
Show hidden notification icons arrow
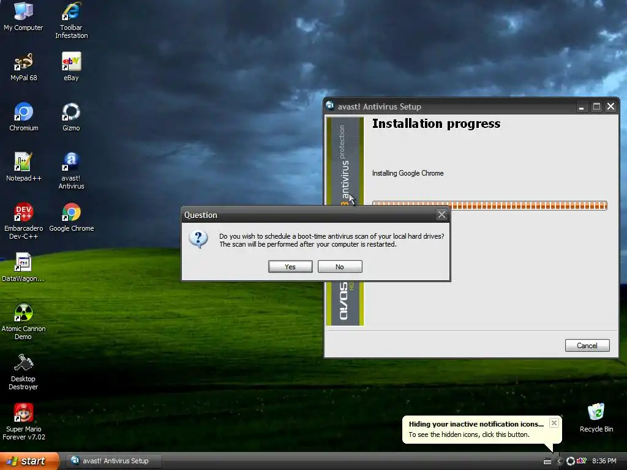[x=560, y=461]
